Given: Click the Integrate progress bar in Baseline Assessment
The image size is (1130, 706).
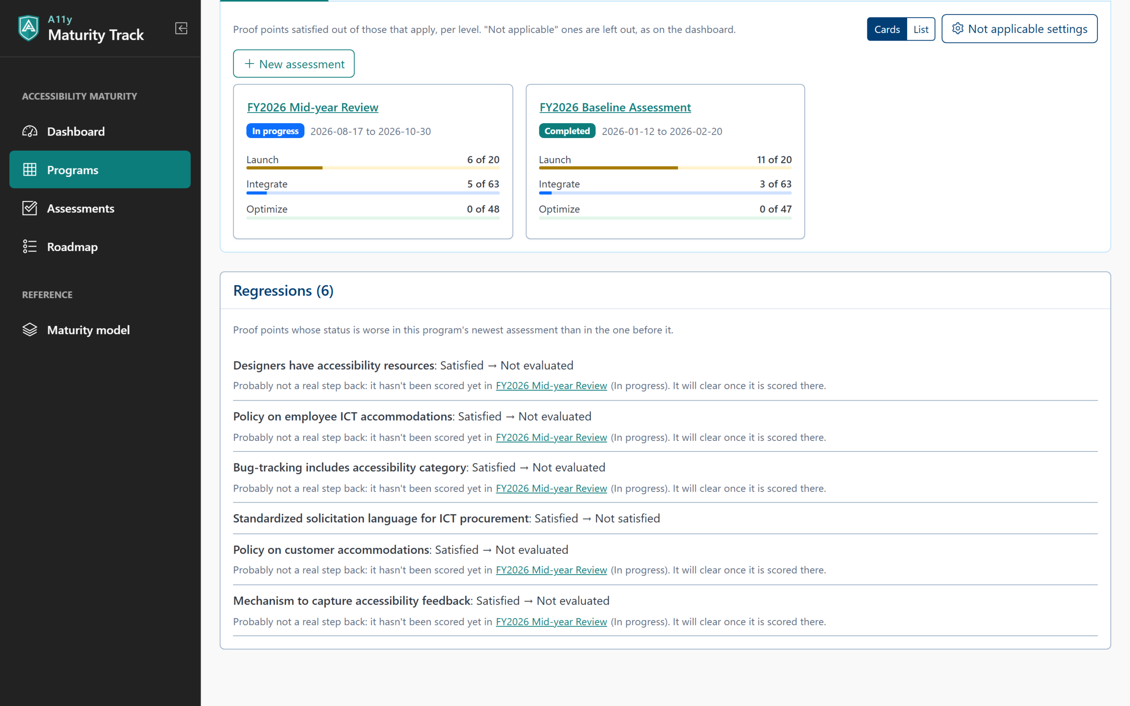Looking at the screenshot, I should pyautogui.click(x=665, y=192).
